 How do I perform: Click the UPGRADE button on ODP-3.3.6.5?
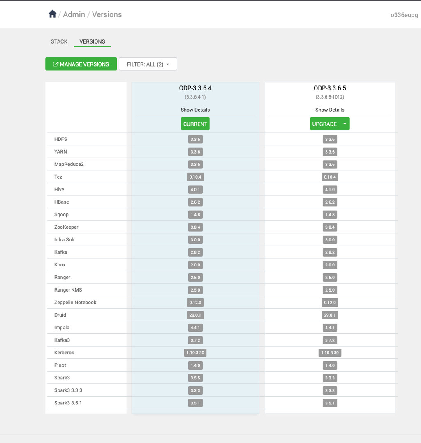click(324, 124)
